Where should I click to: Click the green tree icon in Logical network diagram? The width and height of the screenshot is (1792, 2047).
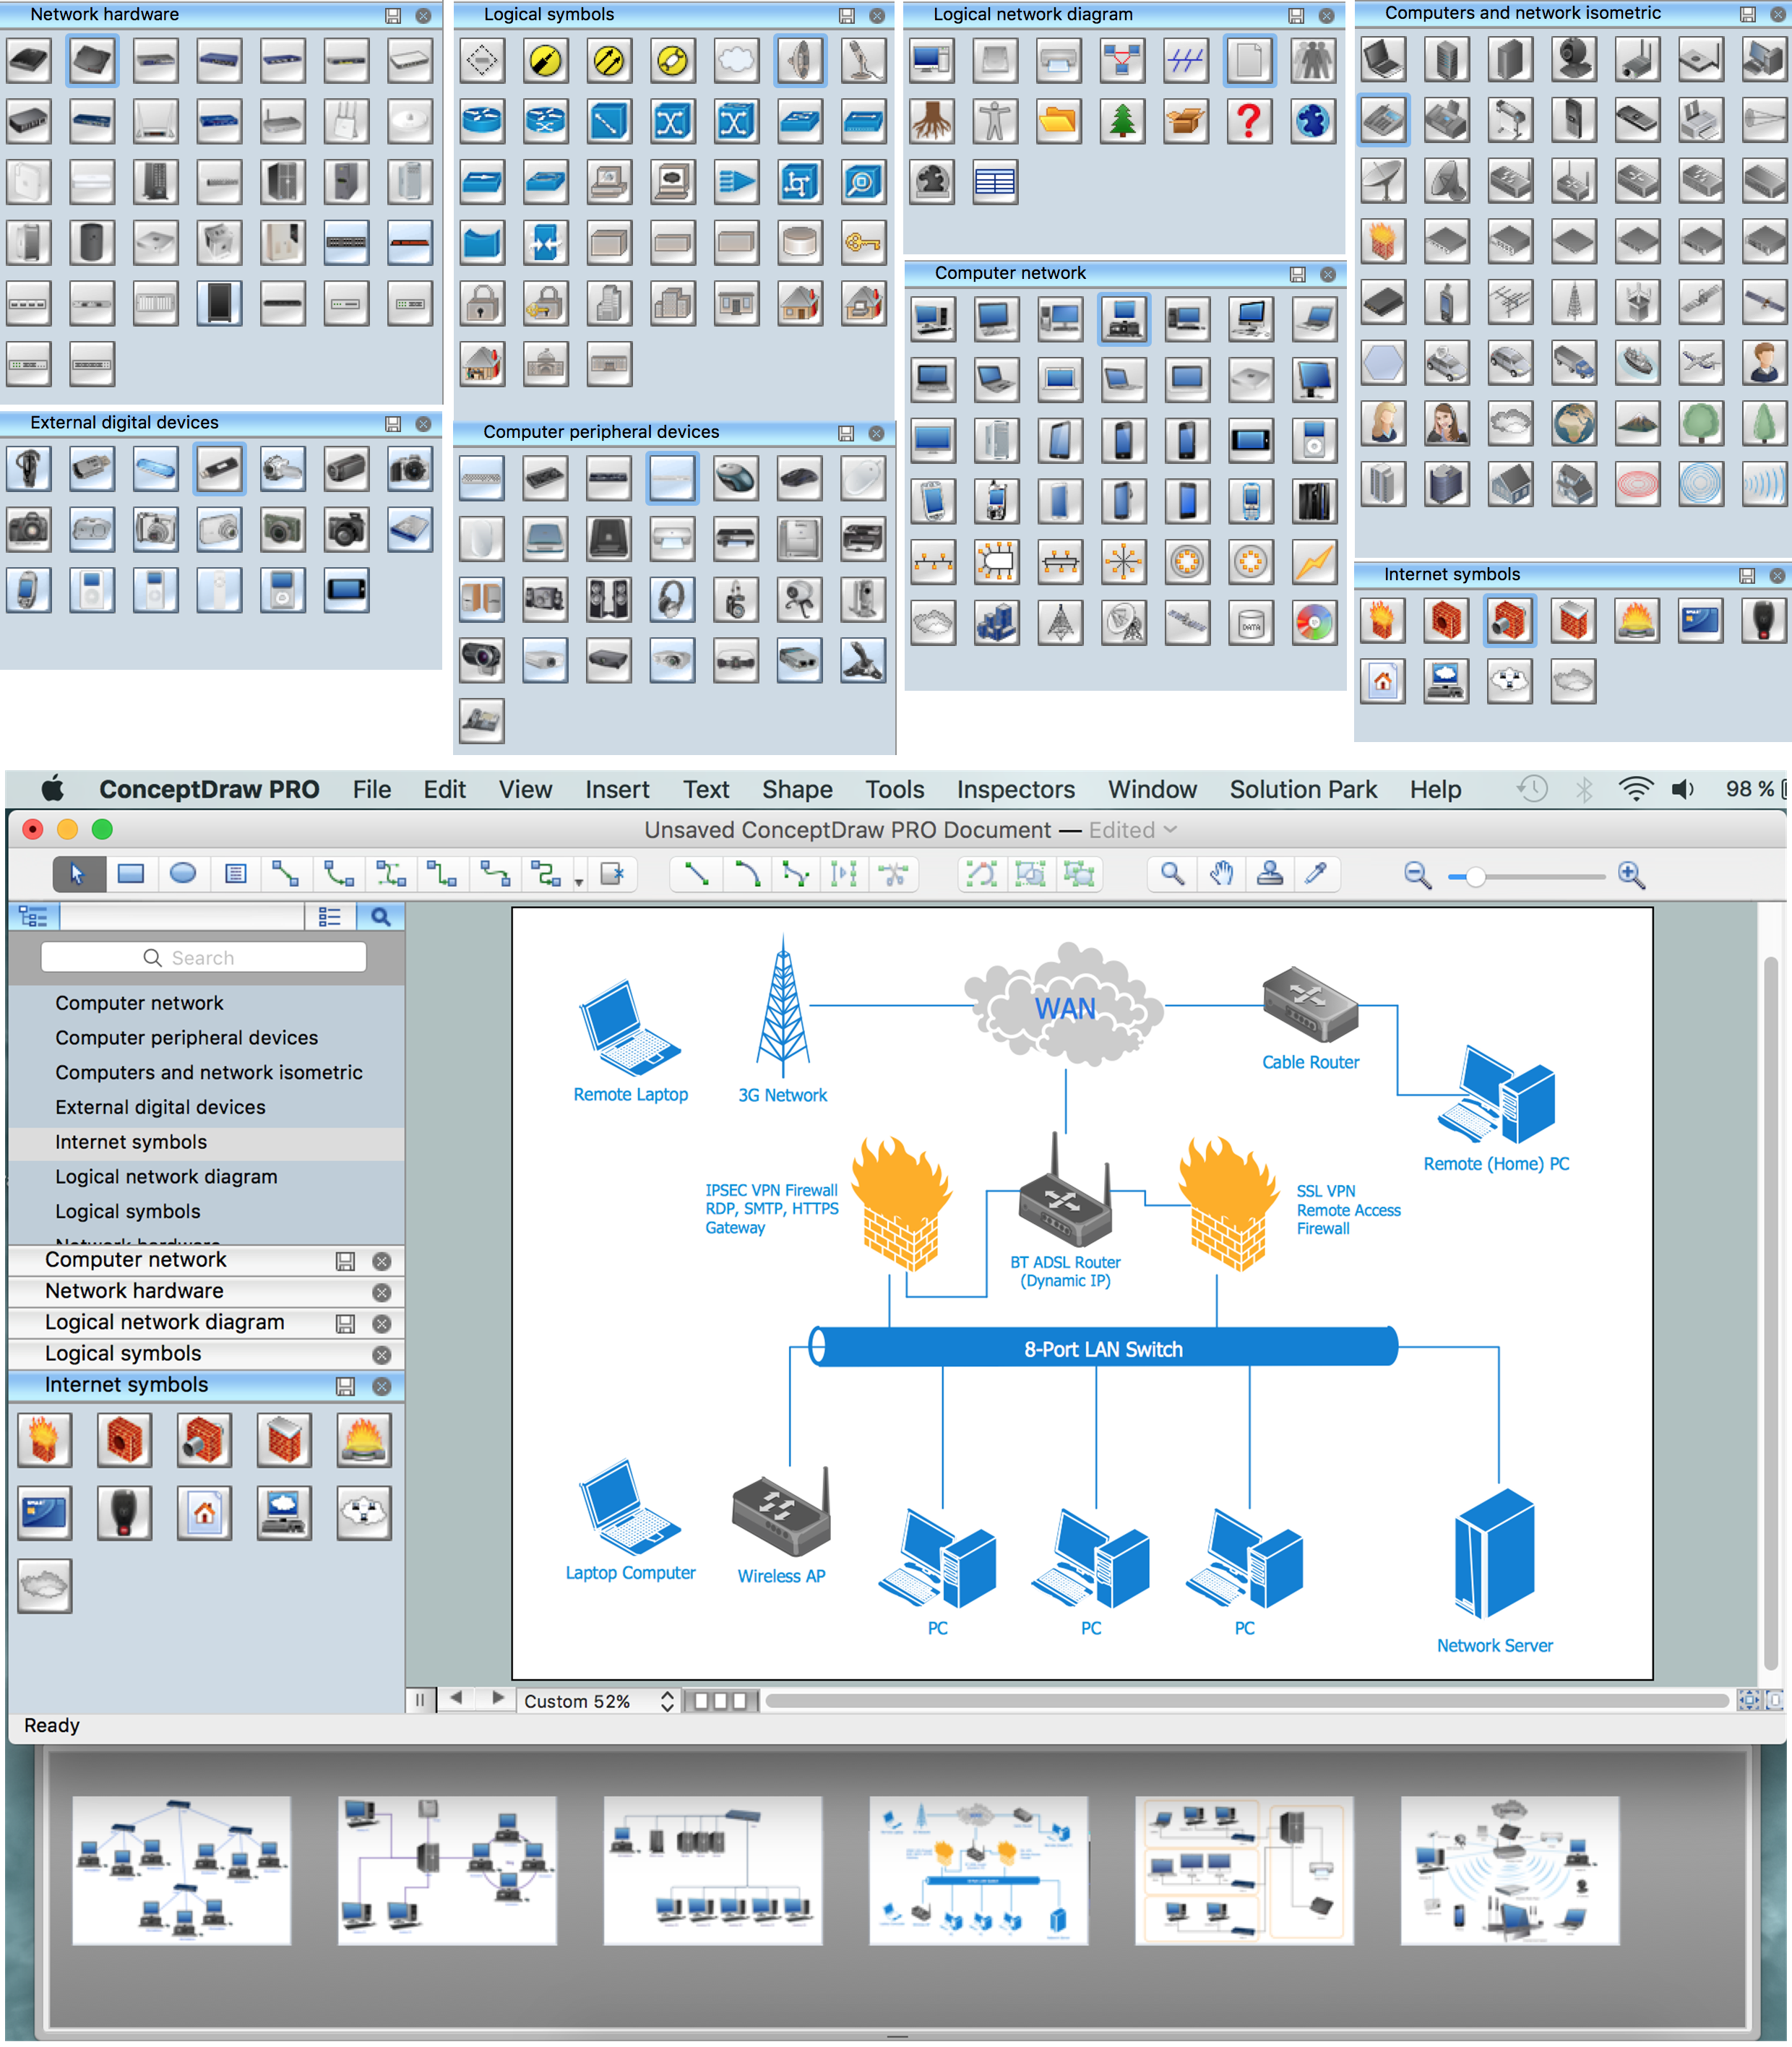pyautogui.click(x=1123, y=121)
